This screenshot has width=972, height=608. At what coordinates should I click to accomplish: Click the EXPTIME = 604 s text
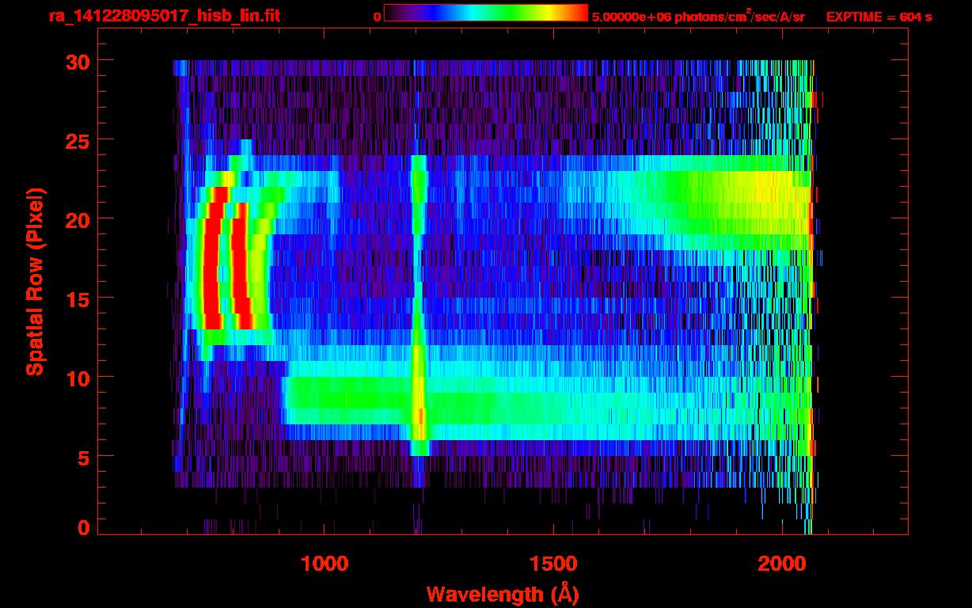879,16
